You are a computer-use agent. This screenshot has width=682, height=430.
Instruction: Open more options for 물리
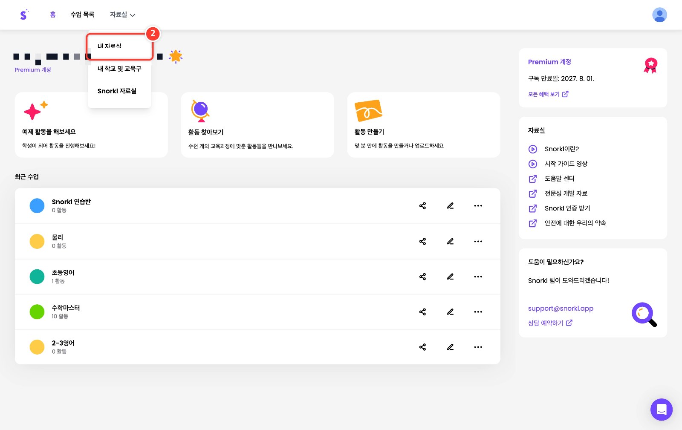point(478,241)
